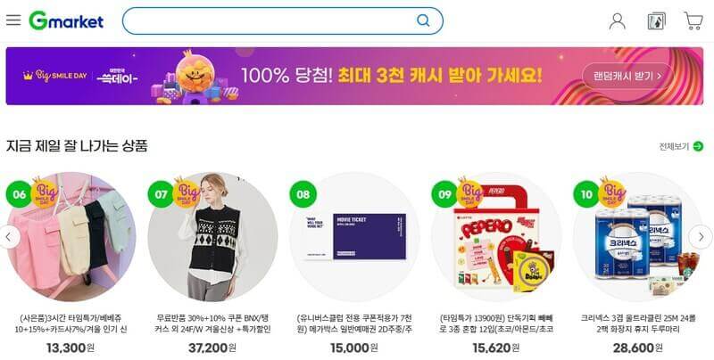Viewport: 714px width, 360px height.
Task: Click the magnifier search icon
Action: tap(423, 20)
